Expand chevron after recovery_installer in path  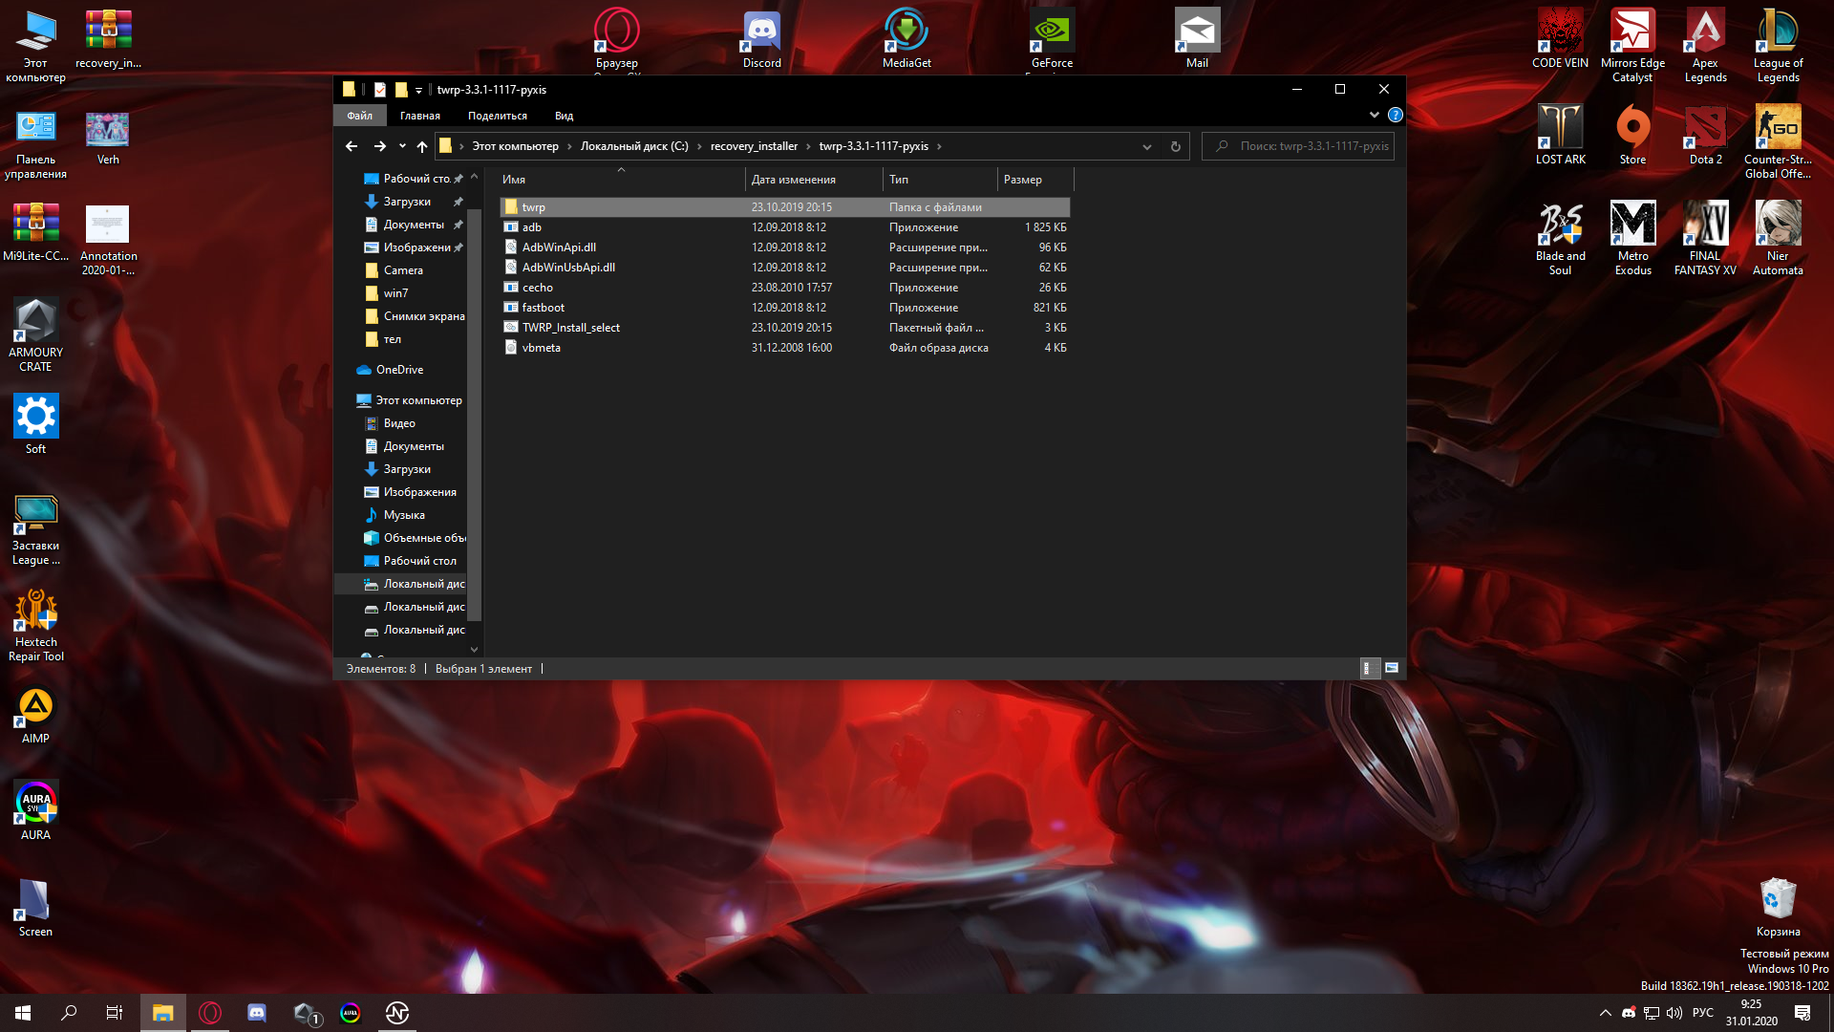[808, 146]
